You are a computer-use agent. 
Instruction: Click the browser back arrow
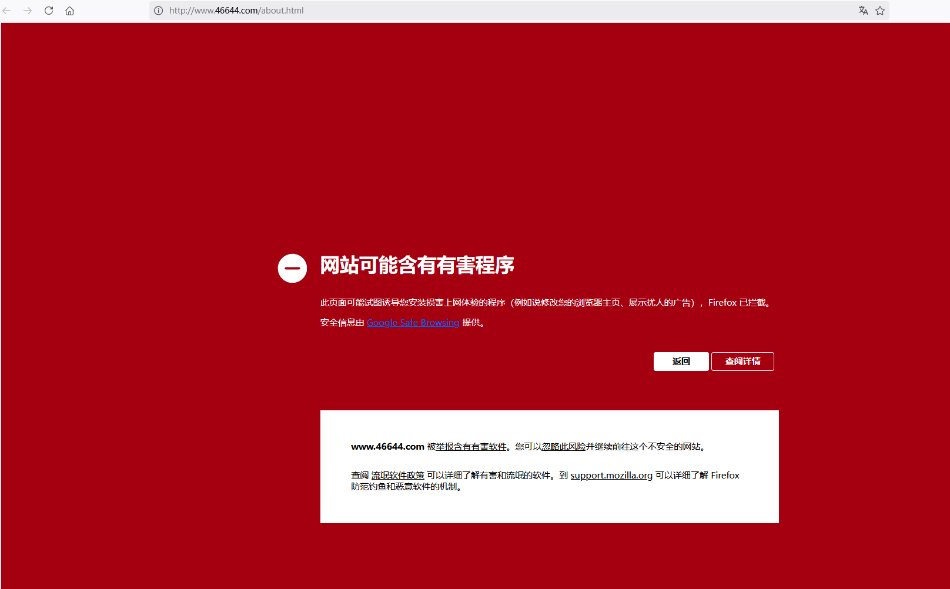[7, 11]
